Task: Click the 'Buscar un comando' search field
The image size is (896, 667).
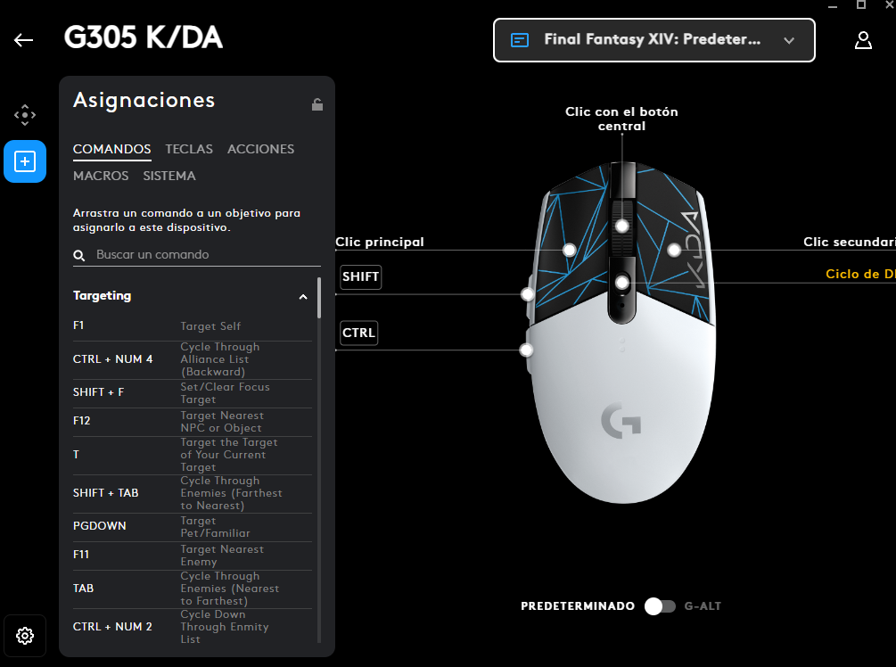Action: (205, 255)
